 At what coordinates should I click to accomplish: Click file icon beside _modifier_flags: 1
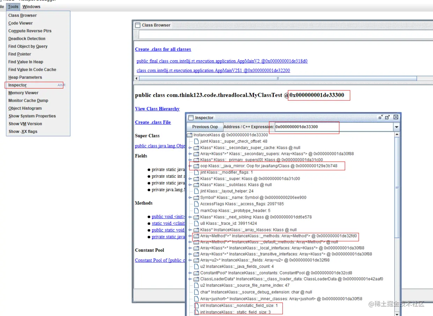coord(196,172)
